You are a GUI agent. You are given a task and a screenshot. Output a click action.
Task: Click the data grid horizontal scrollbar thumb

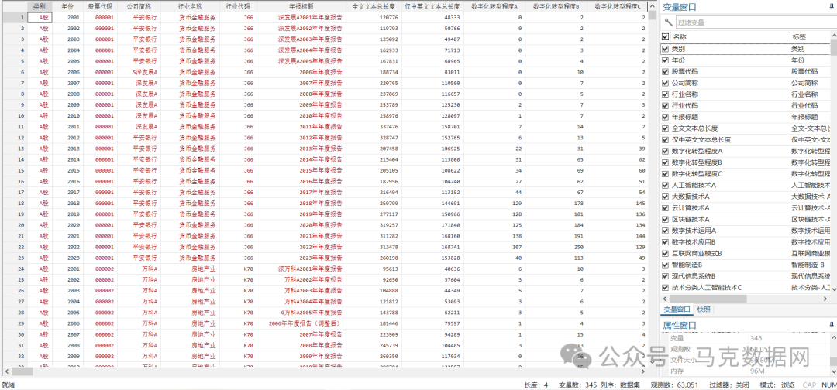pyautogui.click(x=24, y=371)
